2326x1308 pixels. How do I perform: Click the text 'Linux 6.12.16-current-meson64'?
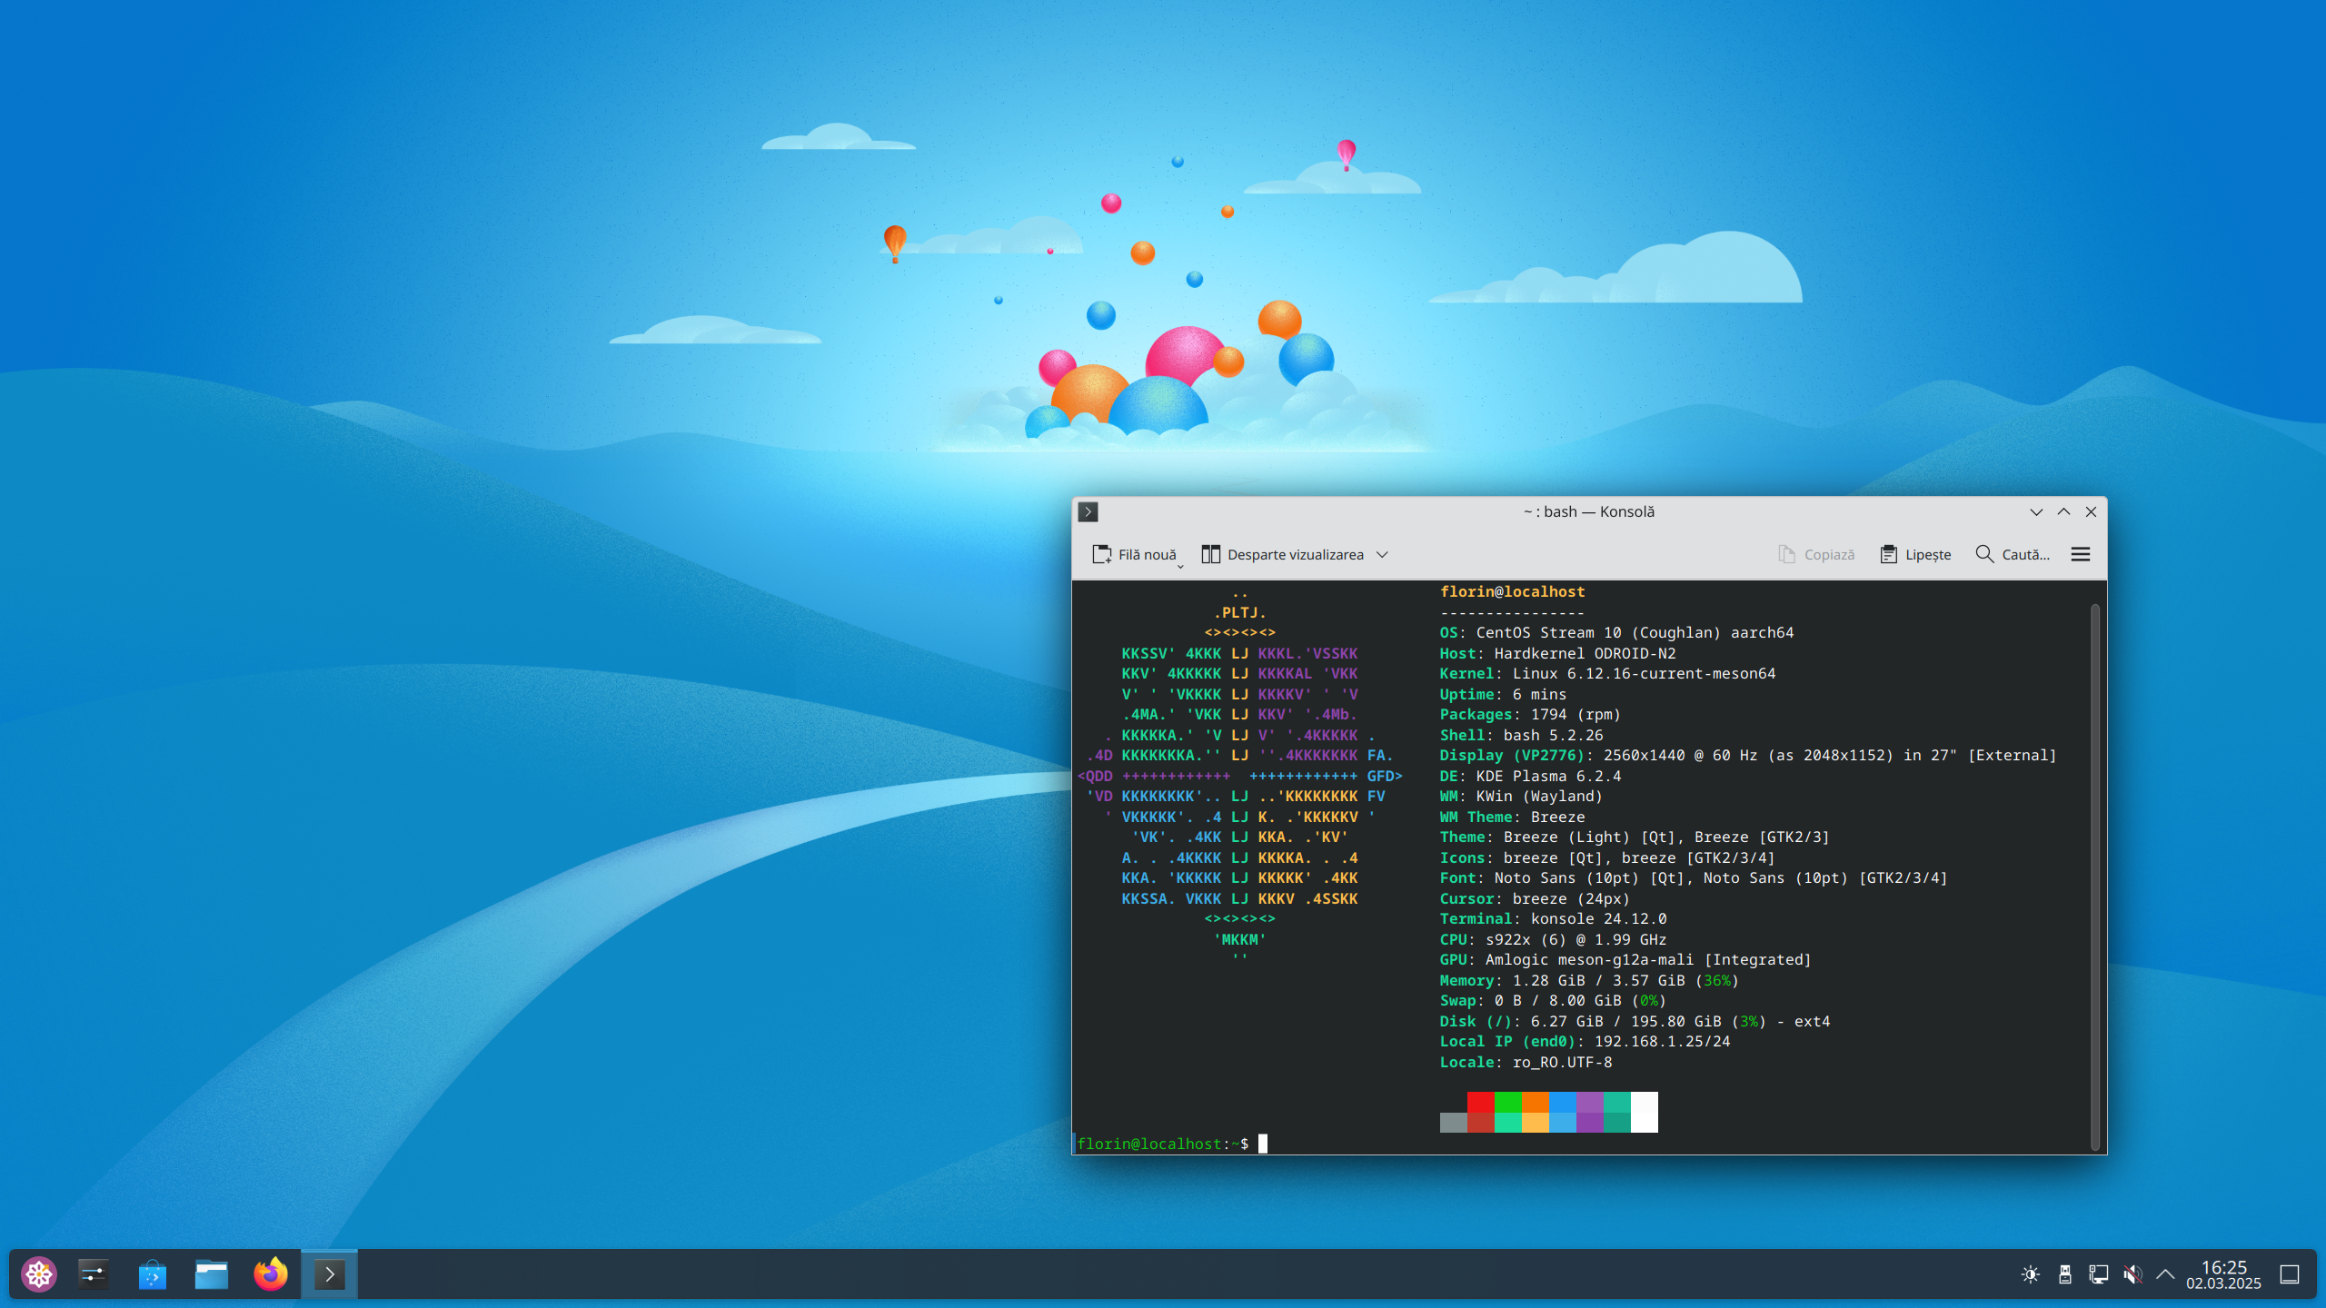1644,673
